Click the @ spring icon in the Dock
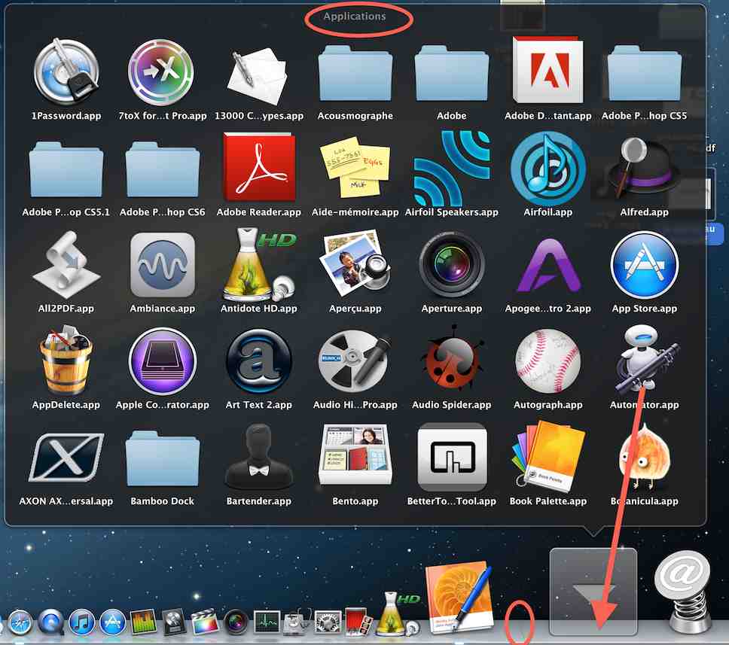This screenshot has height=645, width=729. pyautogui.click(x=684, y=591)
